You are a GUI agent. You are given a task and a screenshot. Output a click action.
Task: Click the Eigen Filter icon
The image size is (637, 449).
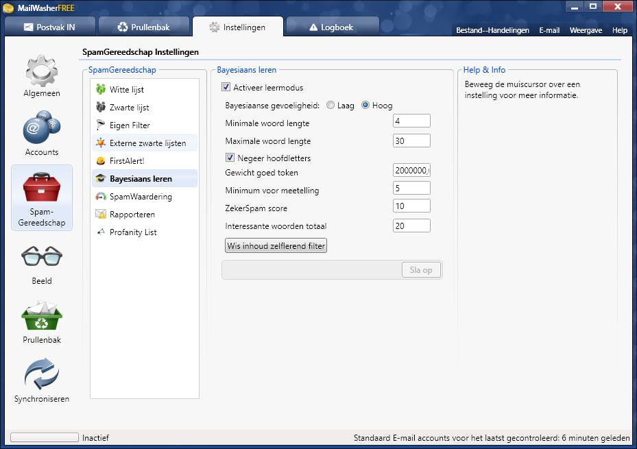100,125
